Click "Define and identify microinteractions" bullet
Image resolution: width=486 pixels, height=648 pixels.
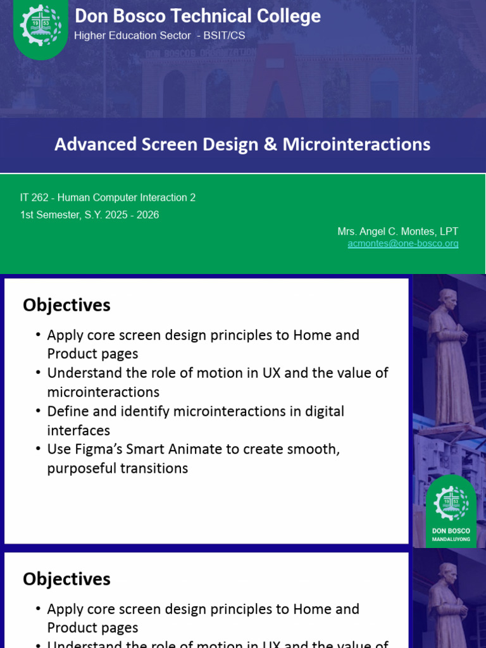(x=190, y=421)
